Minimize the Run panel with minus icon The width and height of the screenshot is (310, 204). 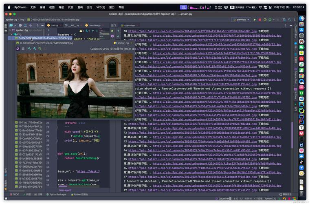click(x=291, y=25)
